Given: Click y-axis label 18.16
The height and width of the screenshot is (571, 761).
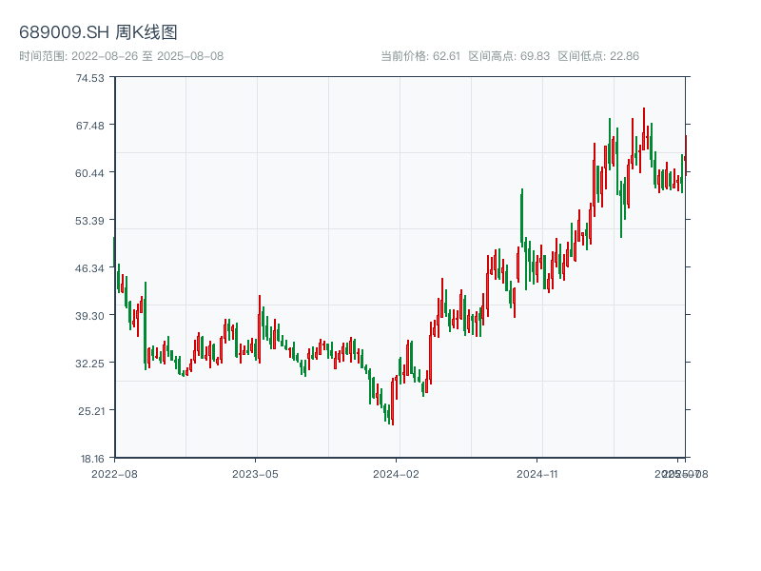Looking at the screenshot, I should point(92,459).
